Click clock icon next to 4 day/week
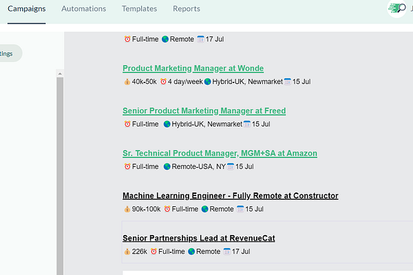Viewport: 413px width, 275px height. (163, 82)
